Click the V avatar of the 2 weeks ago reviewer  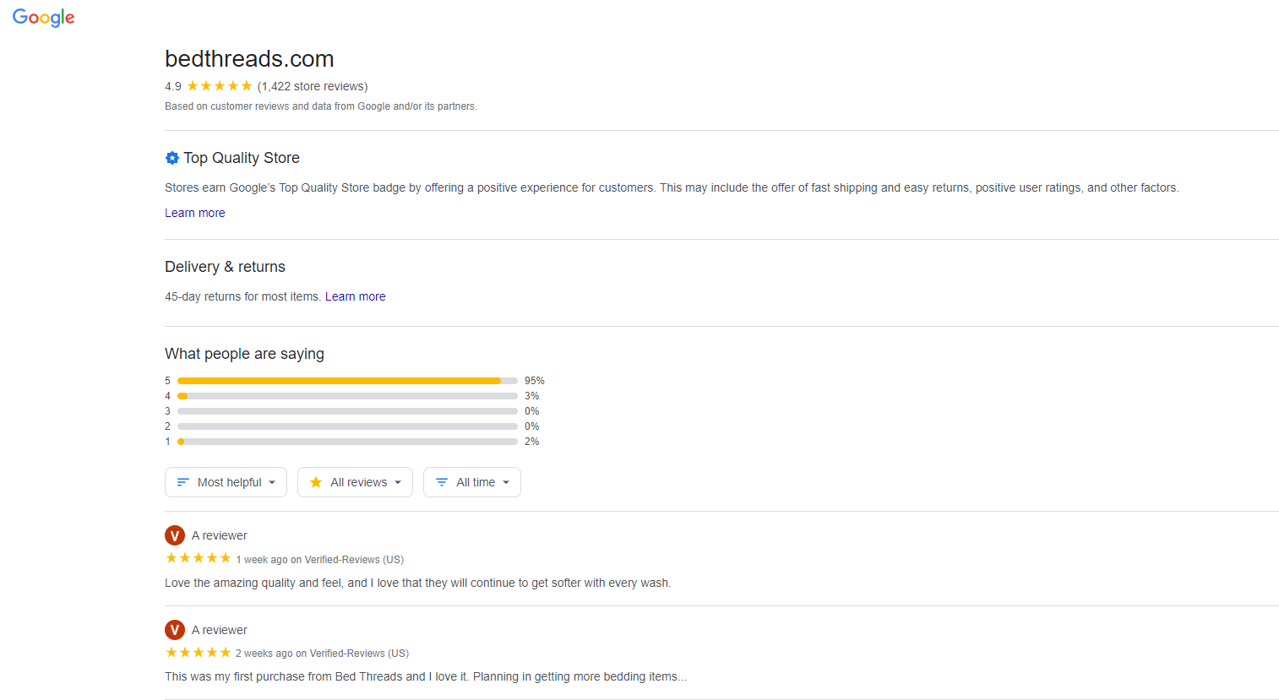[x=175, y=630]
